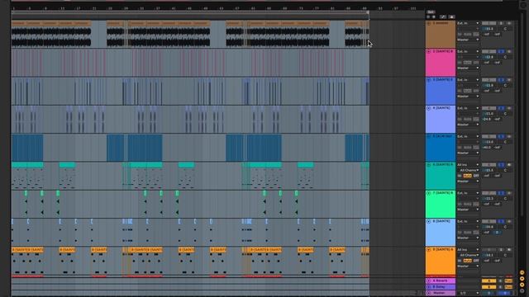The width and height of the screenshot is (529, 297).
Task: Click the loop brace above the tracks
Action: 190,13
